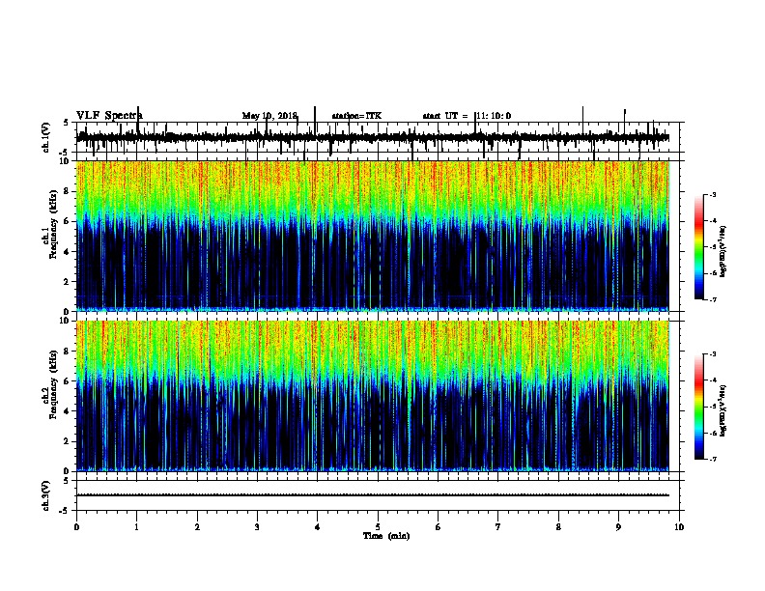Click the ch.1 spectrogram plot area

tap(373, 236)
